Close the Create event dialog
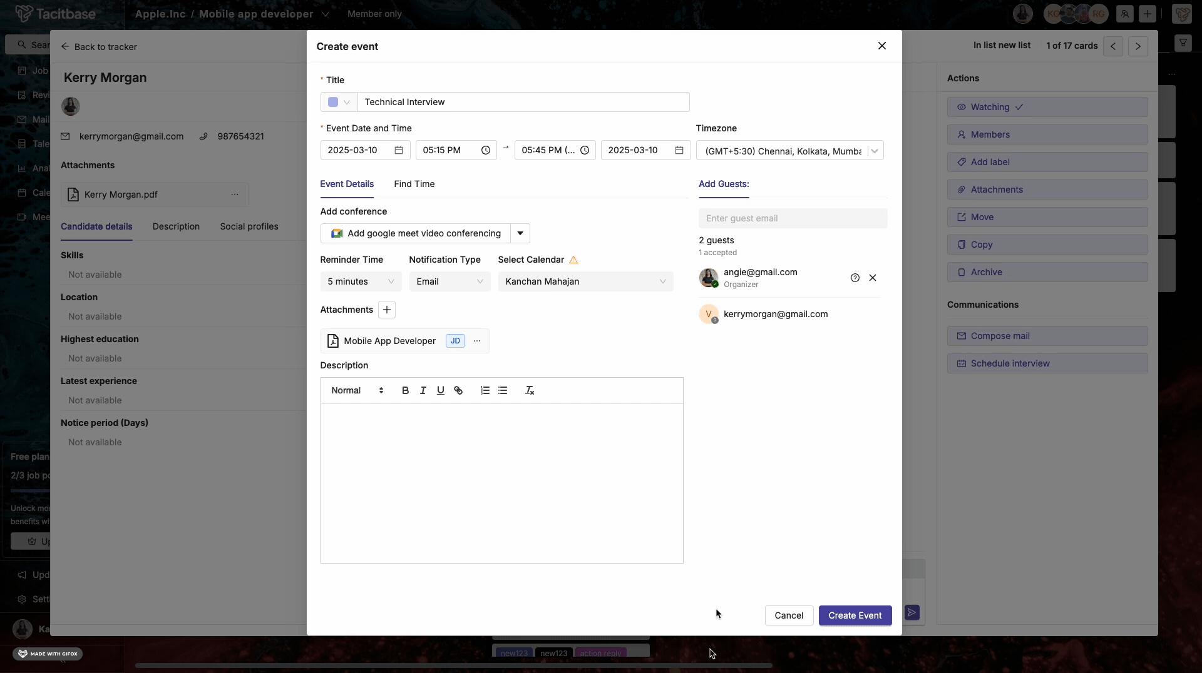The width and height of the screenshot is (1202, 673). (882, 46)
